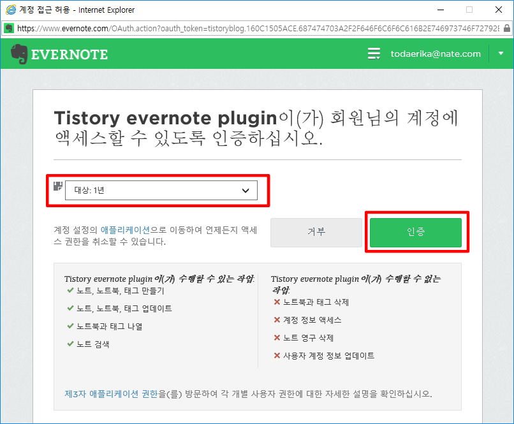
Task: Click the '계정 정보 액세스' restriction text
Action: tap(312, 320)
